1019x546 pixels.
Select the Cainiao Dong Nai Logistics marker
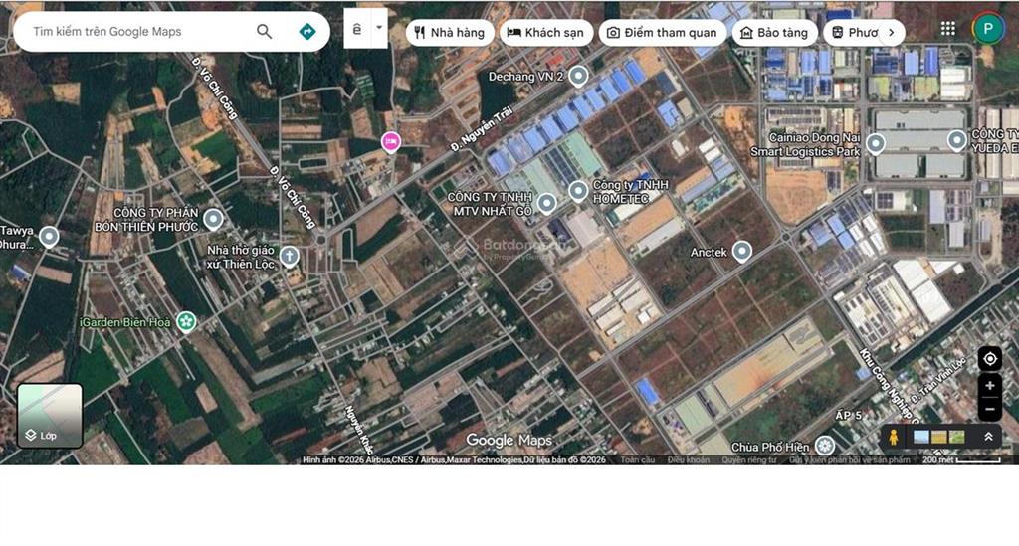[876, 143]
